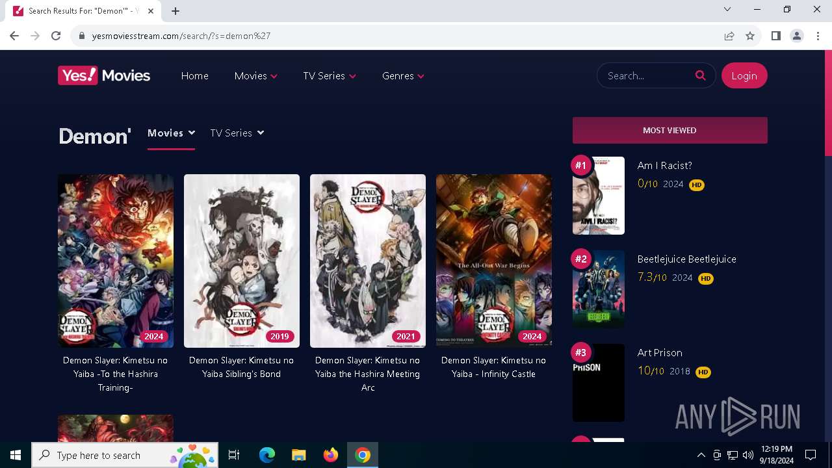Click Chrome icon in taskbar
The image size is (832, 468).
[x=363, y=455]
